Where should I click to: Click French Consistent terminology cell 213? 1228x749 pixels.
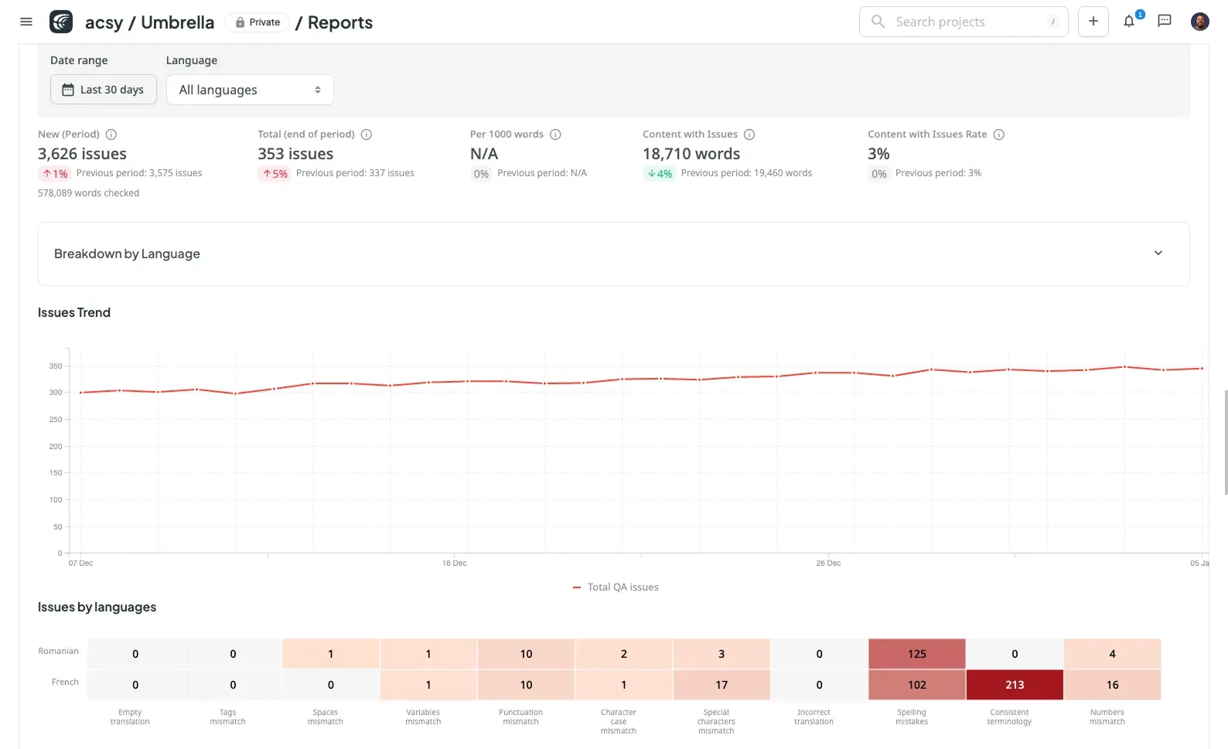coord(1014,685)
